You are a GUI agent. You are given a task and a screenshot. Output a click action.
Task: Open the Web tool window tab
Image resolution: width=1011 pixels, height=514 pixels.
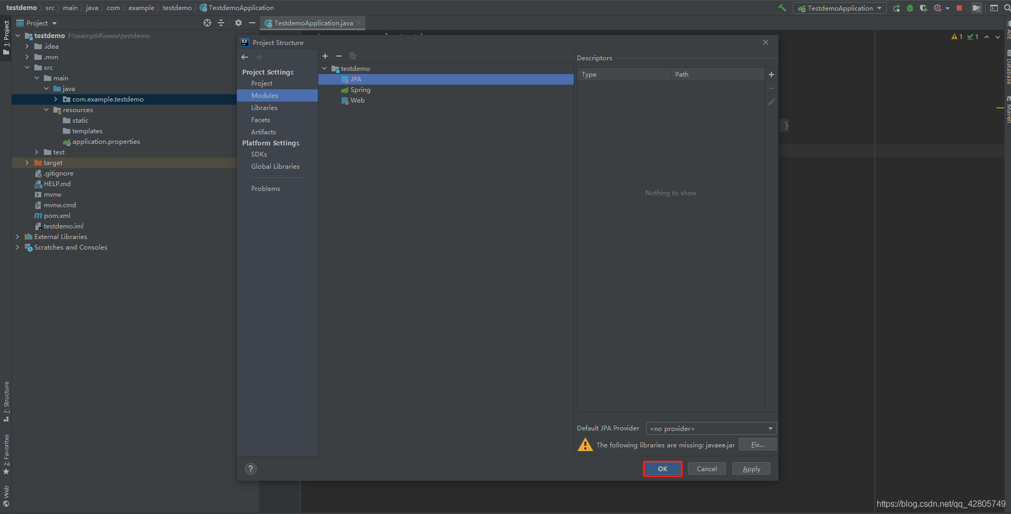[6, 496]
